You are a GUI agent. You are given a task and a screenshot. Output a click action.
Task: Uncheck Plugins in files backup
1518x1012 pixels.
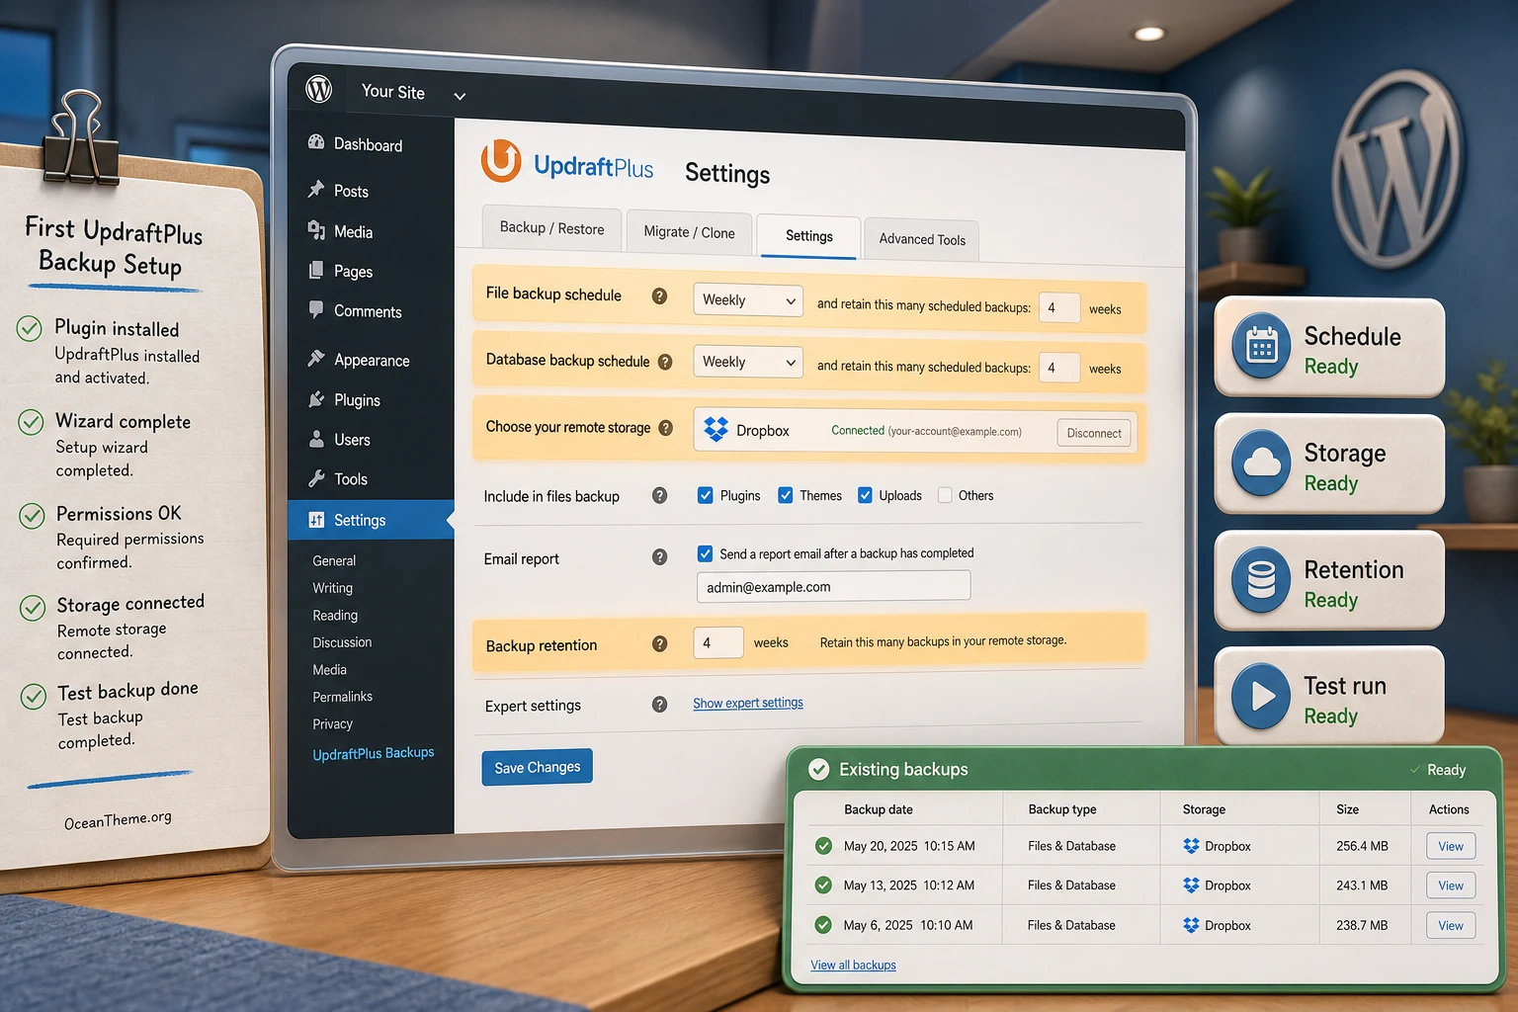(706, 495)
